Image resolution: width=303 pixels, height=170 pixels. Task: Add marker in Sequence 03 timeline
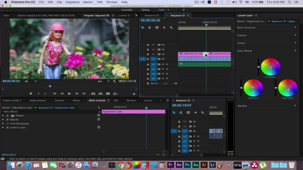pos(164,28)
